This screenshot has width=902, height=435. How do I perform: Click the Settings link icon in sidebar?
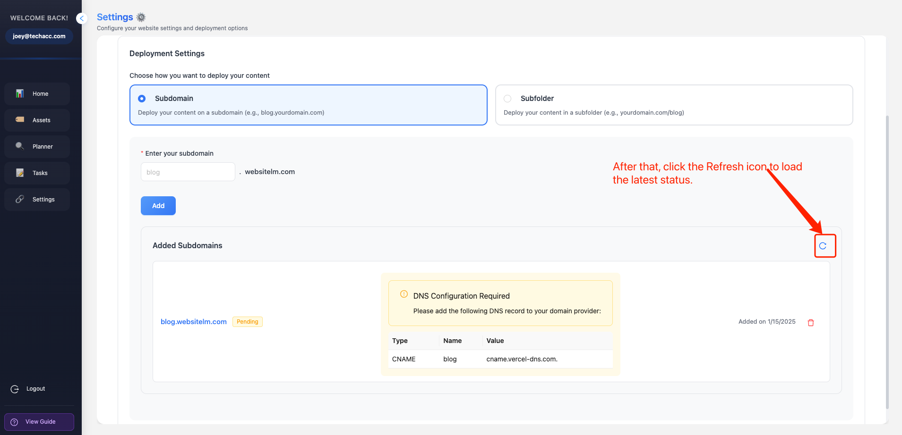click(20, 199)
